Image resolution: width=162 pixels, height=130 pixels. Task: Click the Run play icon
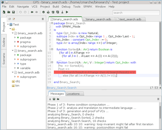click(x=67, y=12)
